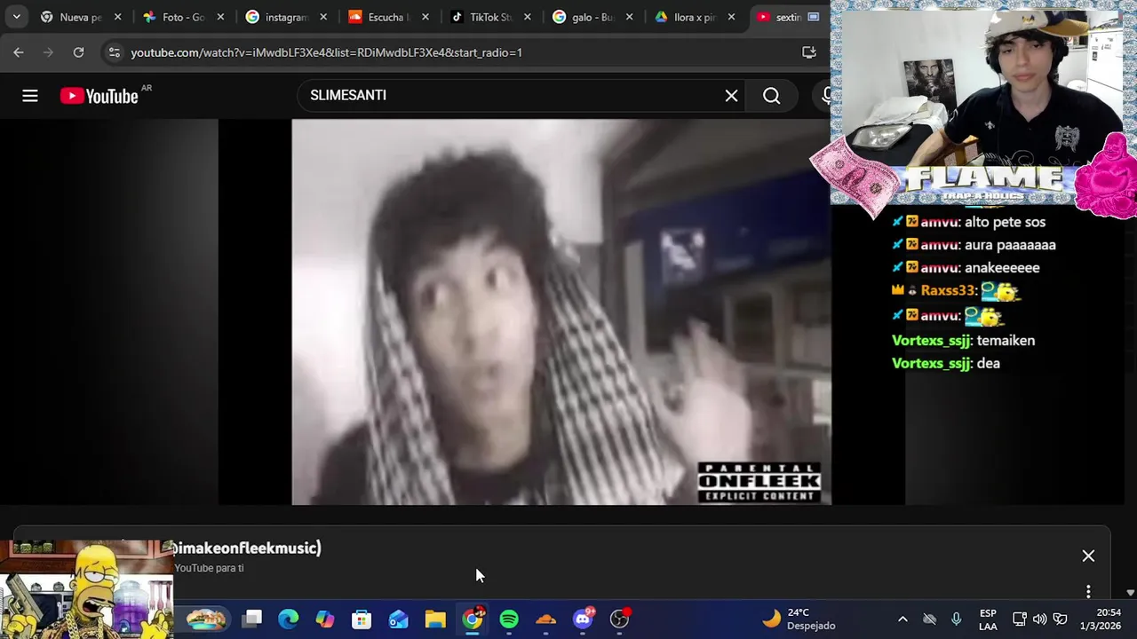Open Microsoft Store from the taskbar

point(362,618)
